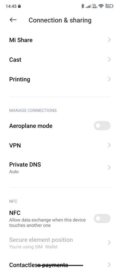The width and height of the screenshot is (120, 268).
Task: Open the Mi Share menu item
Action: point(60,40)
